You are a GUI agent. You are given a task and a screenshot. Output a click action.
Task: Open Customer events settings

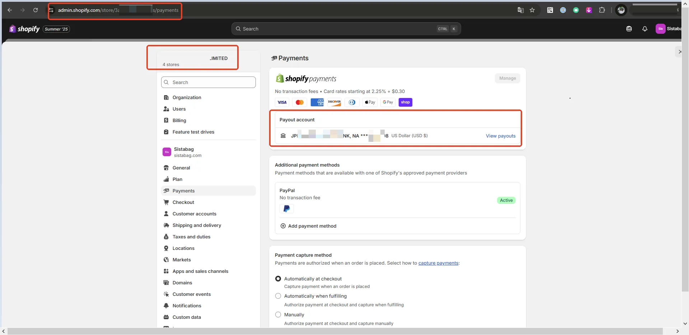pos(208,294)
